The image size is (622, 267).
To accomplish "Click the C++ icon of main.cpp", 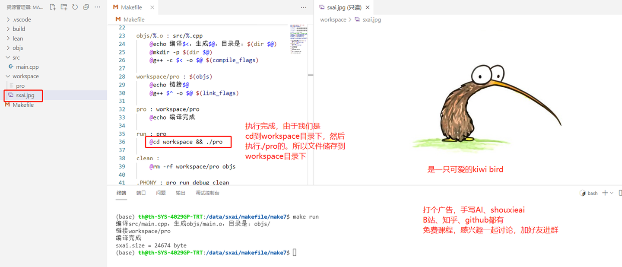I will point(11,67).
